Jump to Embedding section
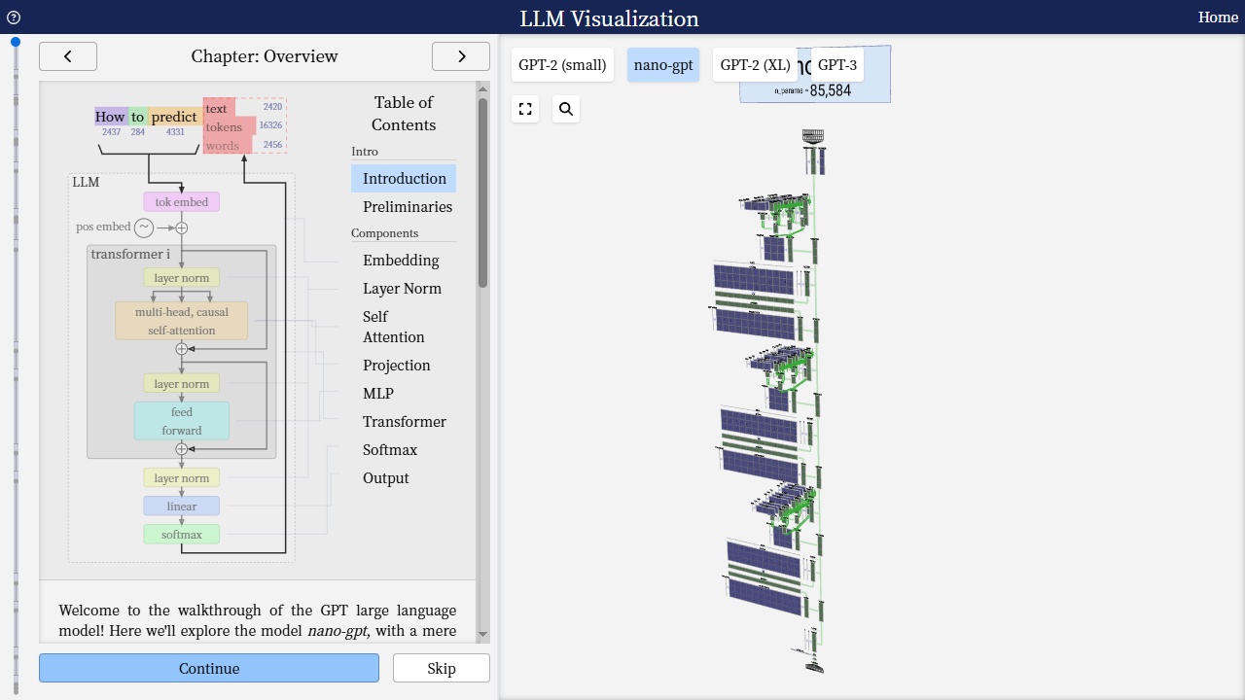The image size is (1245, 700). (x=401, y=261)
